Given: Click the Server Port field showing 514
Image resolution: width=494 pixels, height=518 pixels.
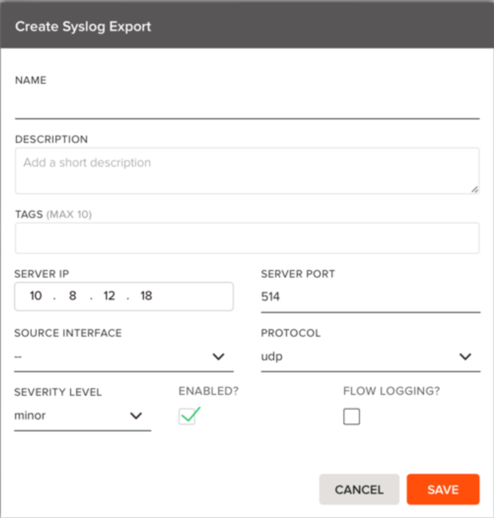Looking at the screenshot, I should (x=370, y=297).
